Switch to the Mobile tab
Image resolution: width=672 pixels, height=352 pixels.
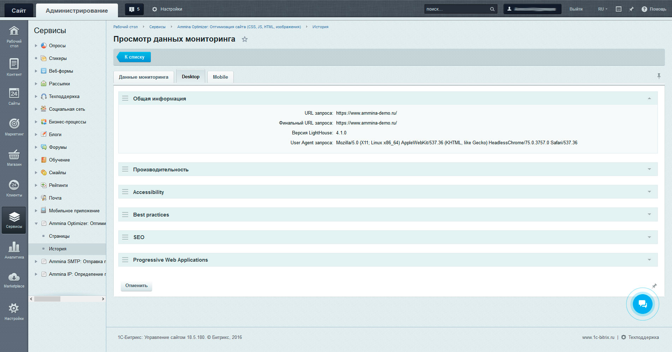point(220,77)
